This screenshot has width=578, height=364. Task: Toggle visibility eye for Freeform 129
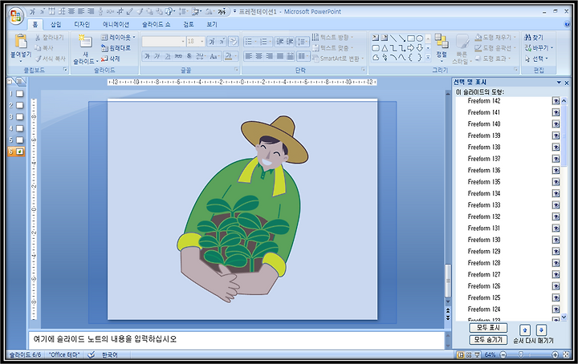point(556,252)
